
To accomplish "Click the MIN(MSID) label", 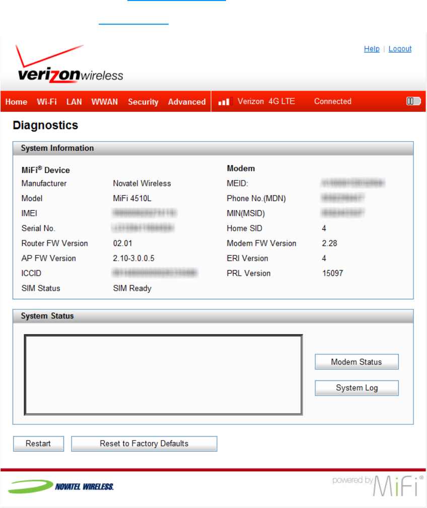I will point(246,213).
